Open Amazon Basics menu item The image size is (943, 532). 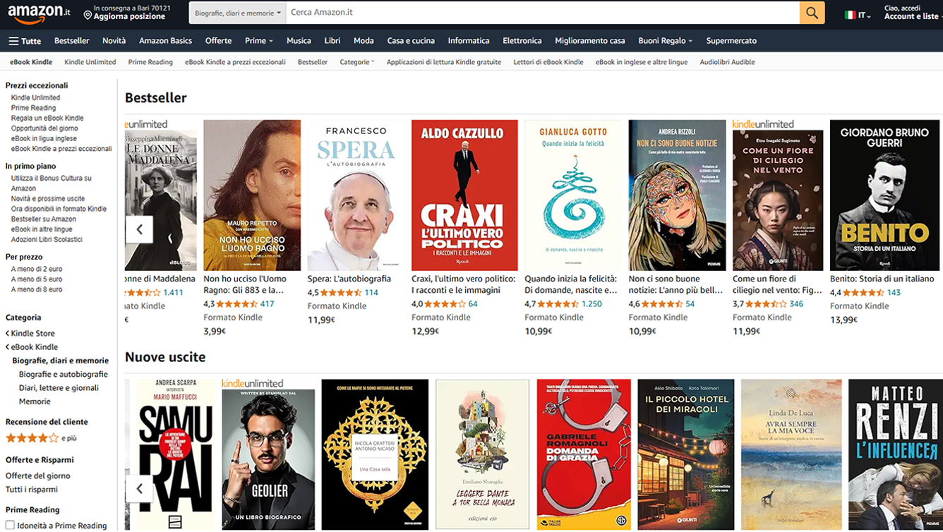pos(165,41)
